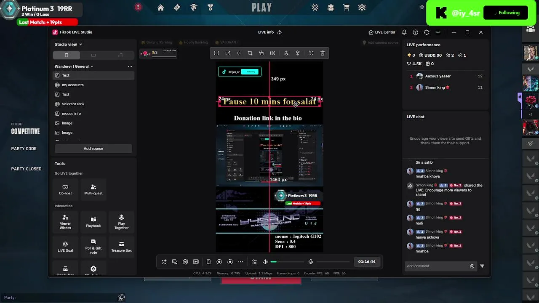Click PLAY tab in Valorant window
Screen dimensions: 539x303
coord(261,8)
